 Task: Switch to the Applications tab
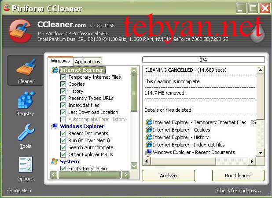click(x=88, y=62)
